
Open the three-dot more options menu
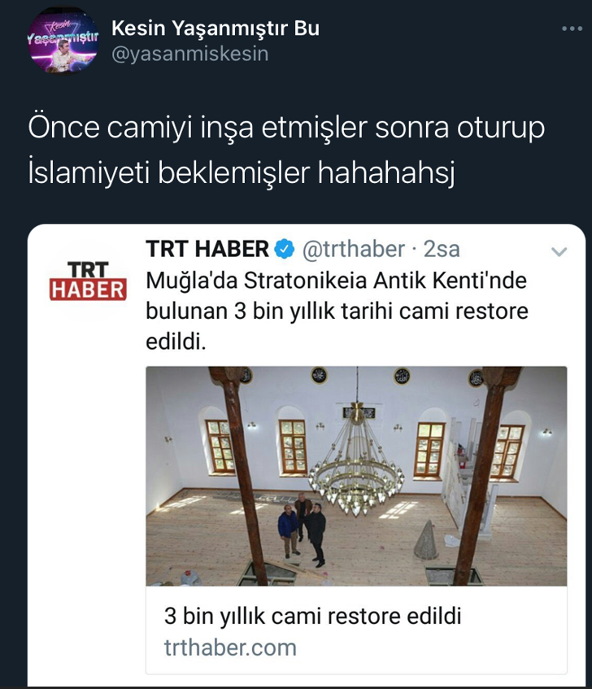pyautogui.click(x=572, y=28)
